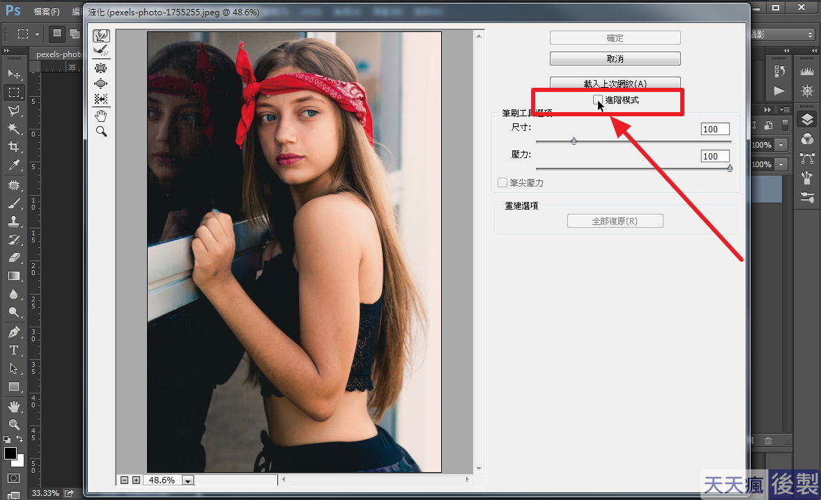Open the Histogram panel icon
The height and width of the screenshot is (500, 821).
tap(807, 72)
